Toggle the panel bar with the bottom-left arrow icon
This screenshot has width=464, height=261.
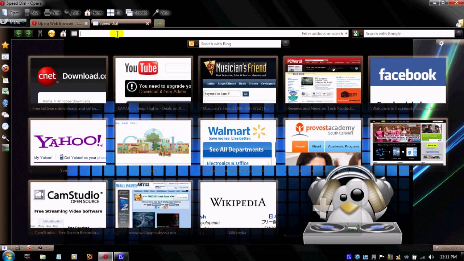(x=4, y=248)
